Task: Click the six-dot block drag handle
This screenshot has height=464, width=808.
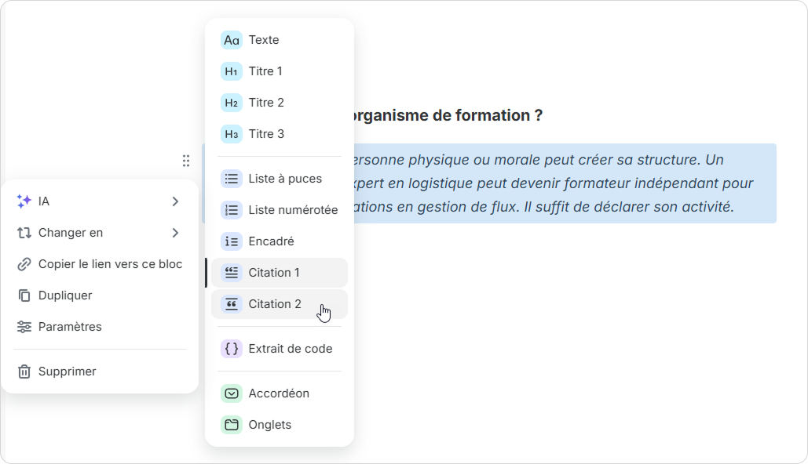Action: pos(186,161)
